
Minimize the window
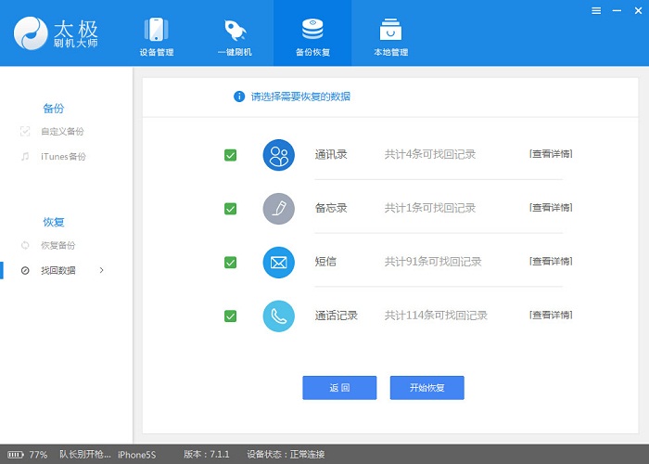[617, 11]
